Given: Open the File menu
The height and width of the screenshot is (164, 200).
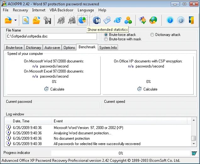Looking at the screenshot, I should coord(6,10).
